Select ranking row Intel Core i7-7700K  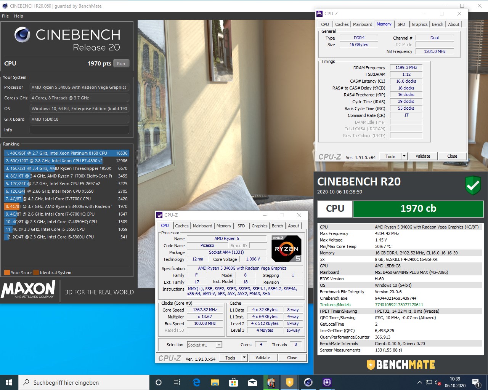[67, 199]
